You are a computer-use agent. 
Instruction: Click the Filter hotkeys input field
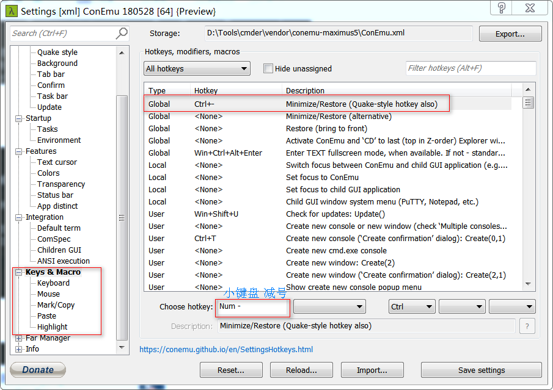click(x=471, y=68)
